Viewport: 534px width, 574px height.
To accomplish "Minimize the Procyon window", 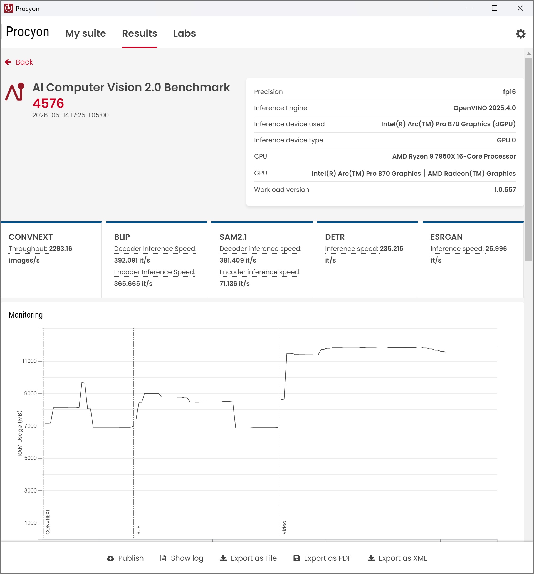I will click(469, 8).
